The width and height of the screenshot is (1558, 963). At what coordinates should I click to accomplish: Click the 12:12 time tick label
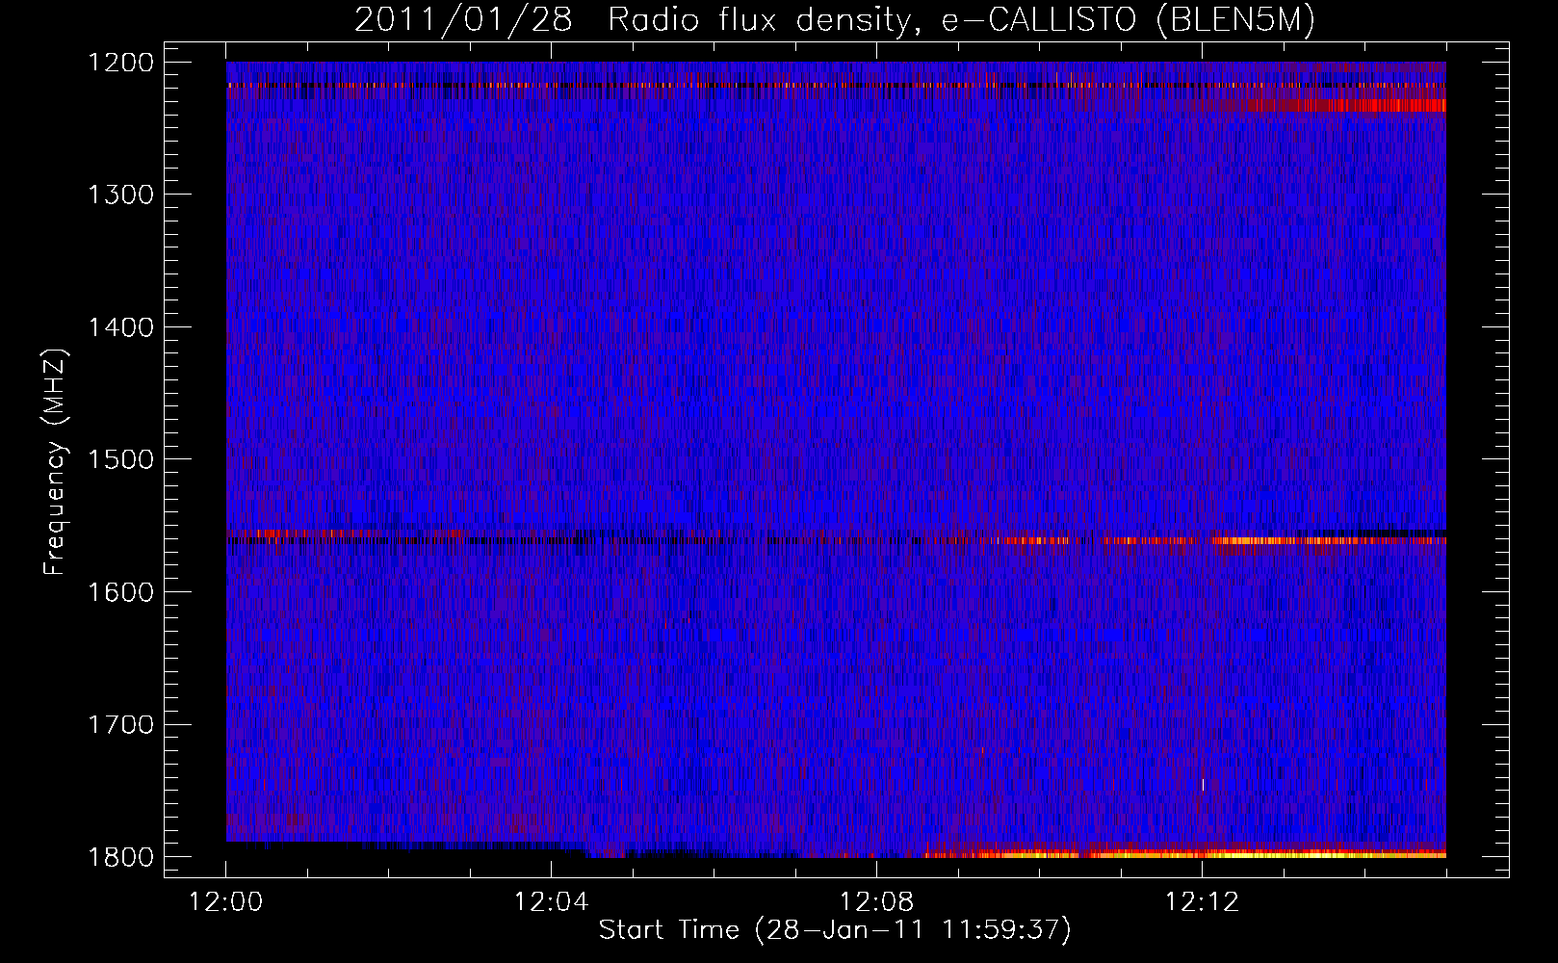[x=1202, y=902]
